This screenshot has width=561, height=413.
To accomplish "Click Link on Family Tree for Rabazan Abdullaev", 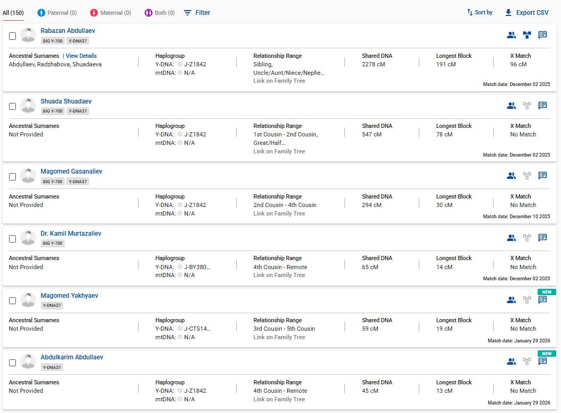I will tap(279, 81).
